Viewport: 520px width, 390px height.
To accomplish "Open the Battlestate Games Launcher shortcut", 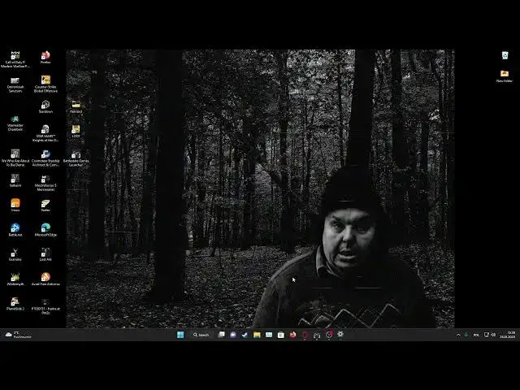I will pos(76,158).
